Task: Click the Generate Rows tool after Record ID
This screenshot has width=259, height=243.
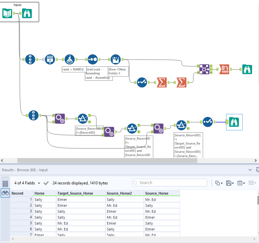Action: pos(50,59)
